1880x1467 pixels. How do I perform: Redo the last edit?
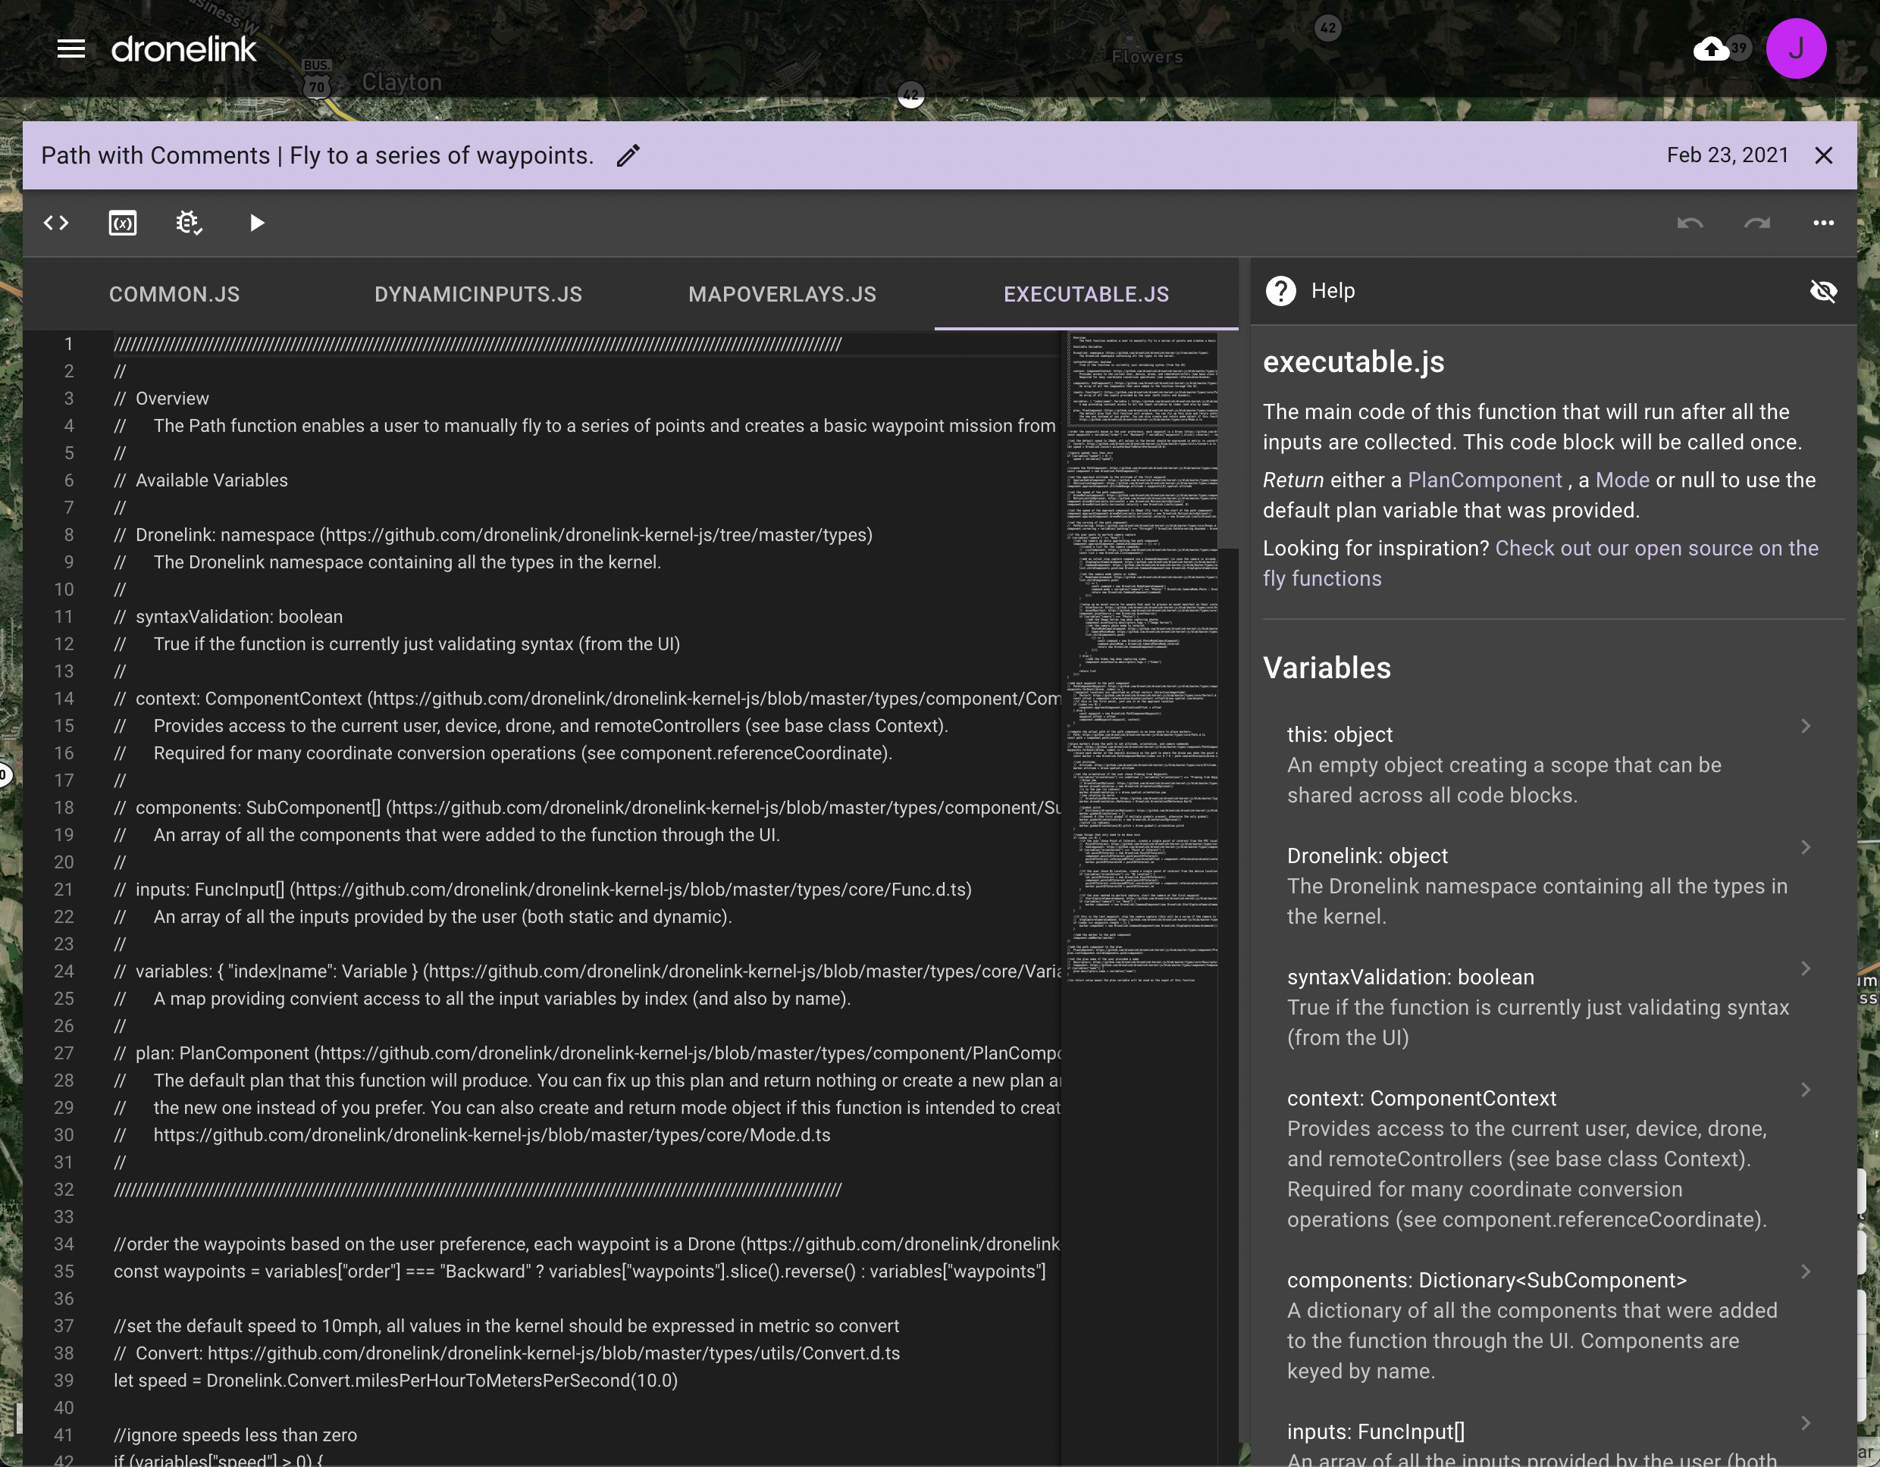click(x=1757, y=223)
